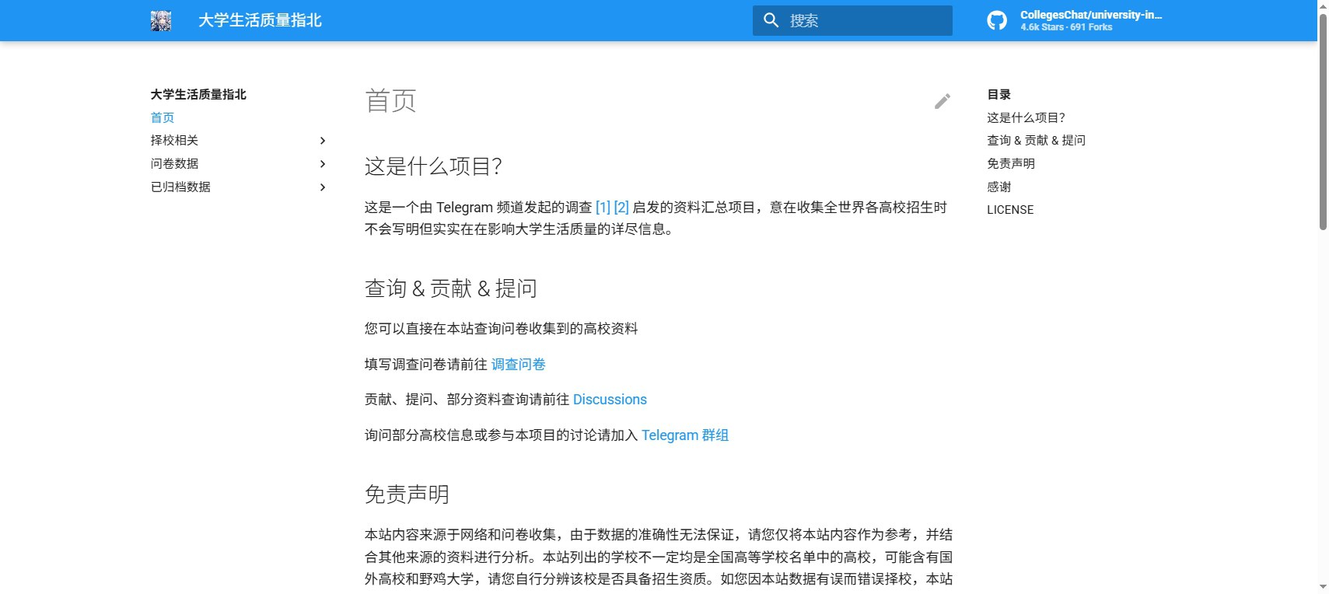This screenshot has width=1329, height=594.
Task: Expand the 择校相关 section chevron
Action: pos(323,141)
